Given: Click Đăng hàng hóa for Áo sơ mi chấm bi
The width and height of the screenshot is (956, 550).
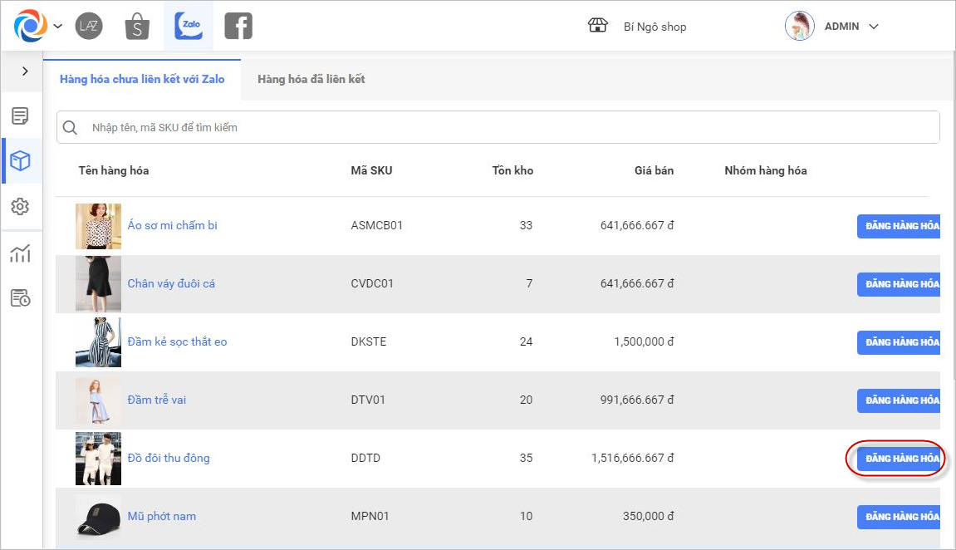Looking at the screenshot, I should (x=899, y=226).
